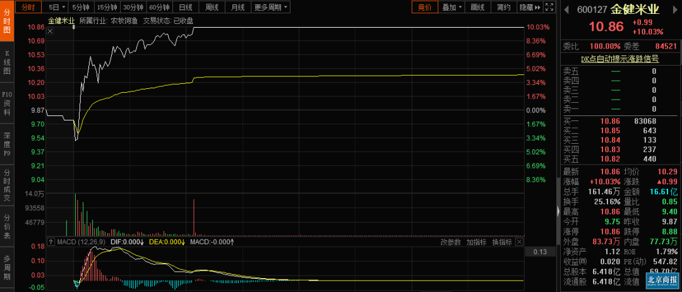Close the MACD indicator panel
Screen dimensions: 682x292
519,242
